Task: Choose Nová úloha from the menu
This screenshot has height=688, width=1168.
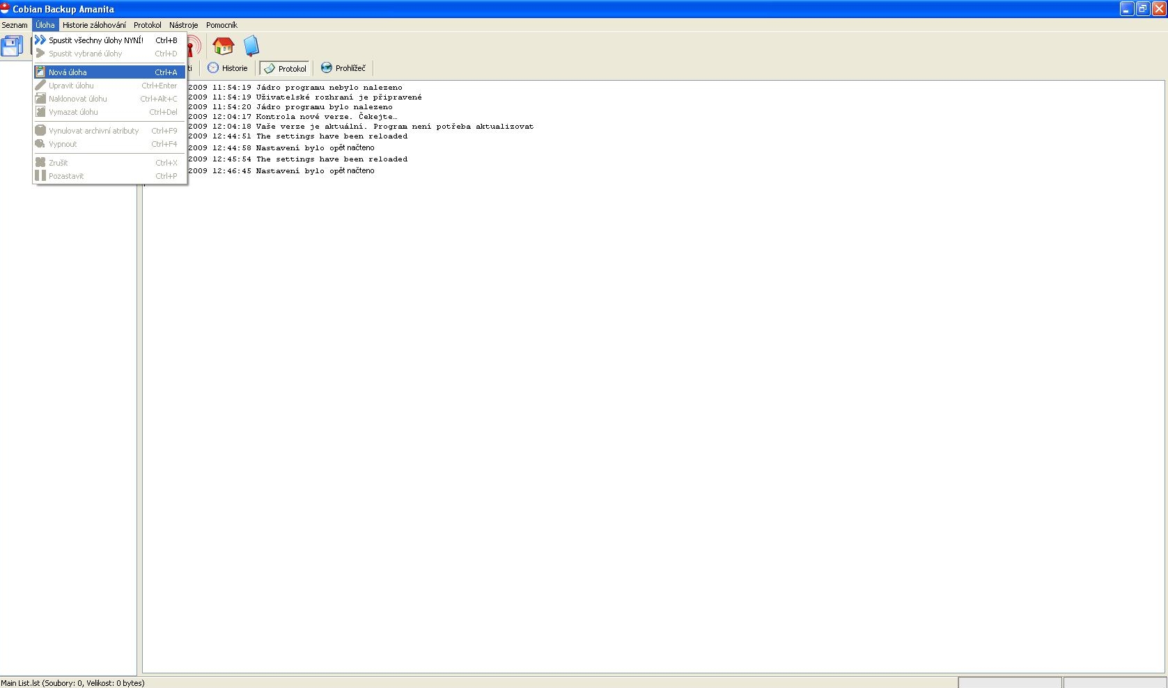Action: pos(110,72)
